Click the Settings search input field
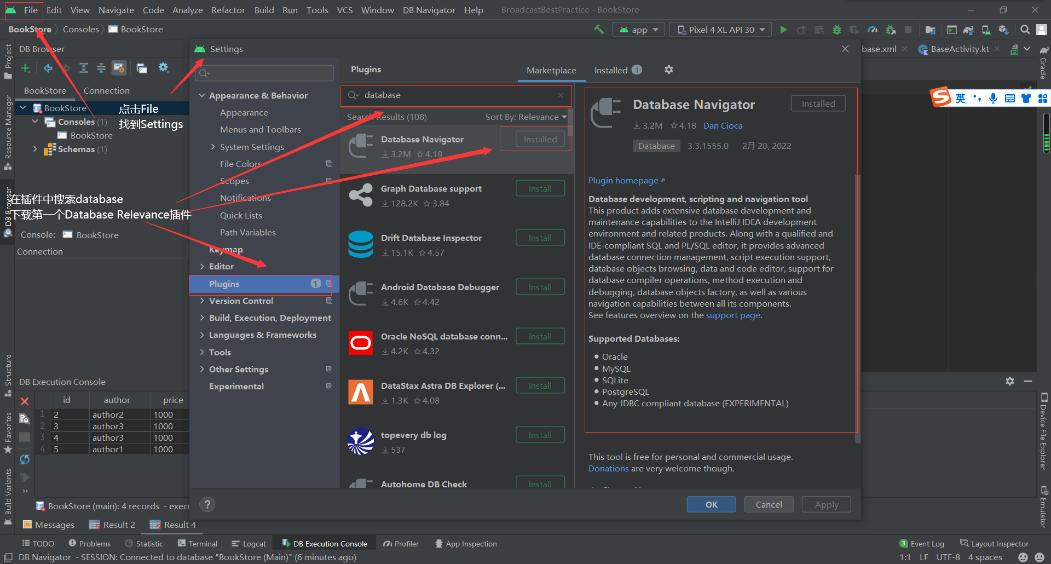The image size is (1051, 564). pyautogui.click(x=265, y=73)
